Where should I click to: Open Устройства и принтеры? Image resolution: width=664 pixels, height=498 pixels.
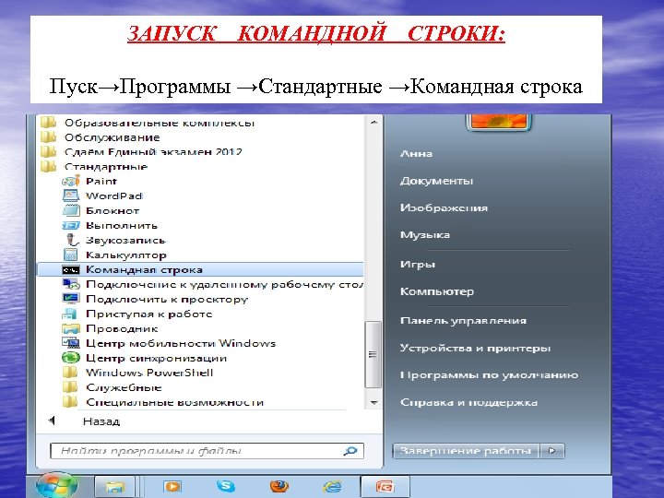coord(475,348)
